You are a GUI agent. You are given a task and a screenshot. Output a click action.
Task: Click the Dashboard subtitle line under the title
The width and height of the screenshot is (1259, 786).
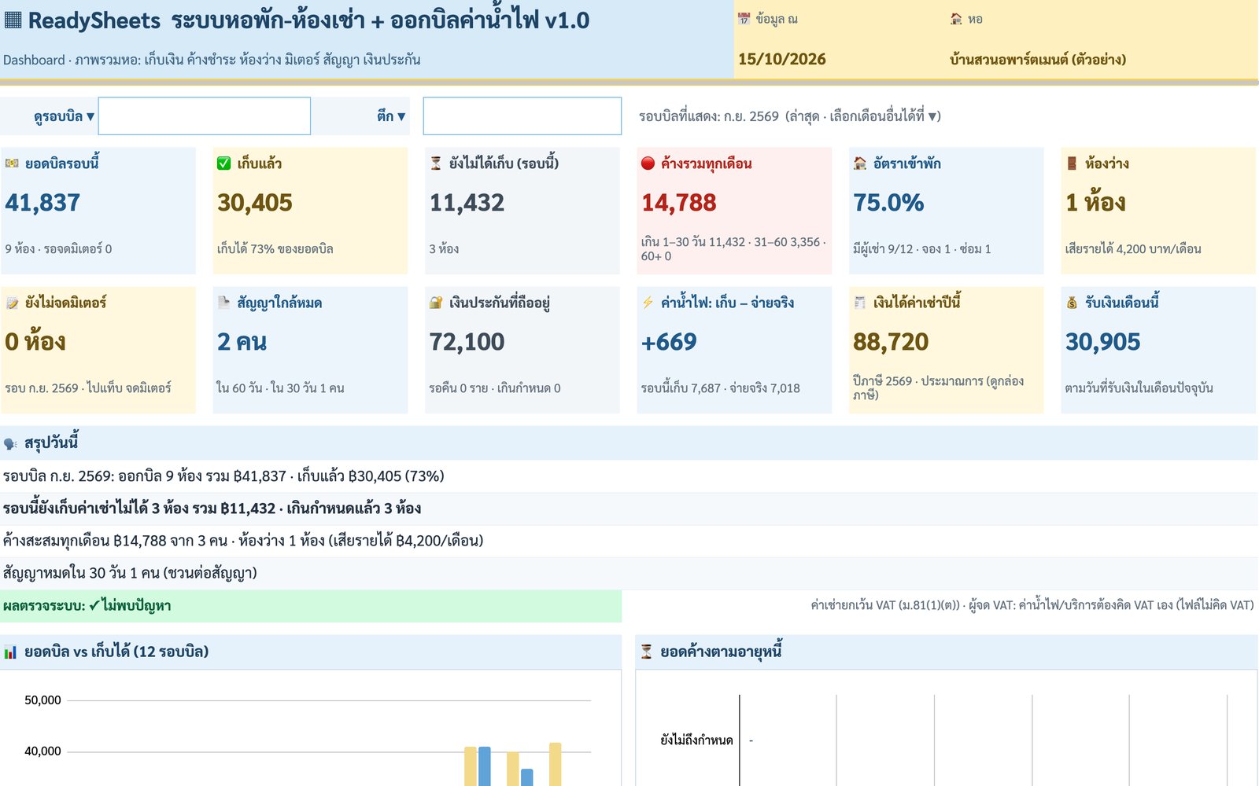click(212, 60)
